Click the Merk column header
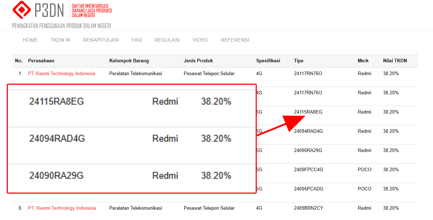The image size is (433, 220). click(363, 61)
